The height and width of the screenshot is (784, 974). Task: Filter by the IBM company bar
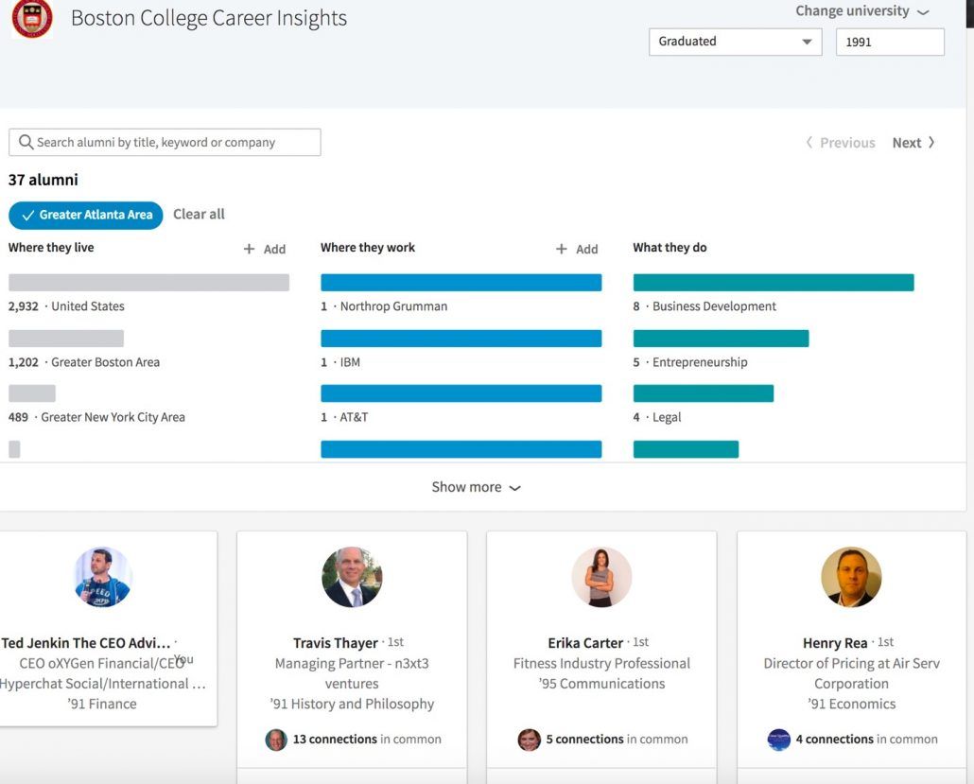point(461,339)
